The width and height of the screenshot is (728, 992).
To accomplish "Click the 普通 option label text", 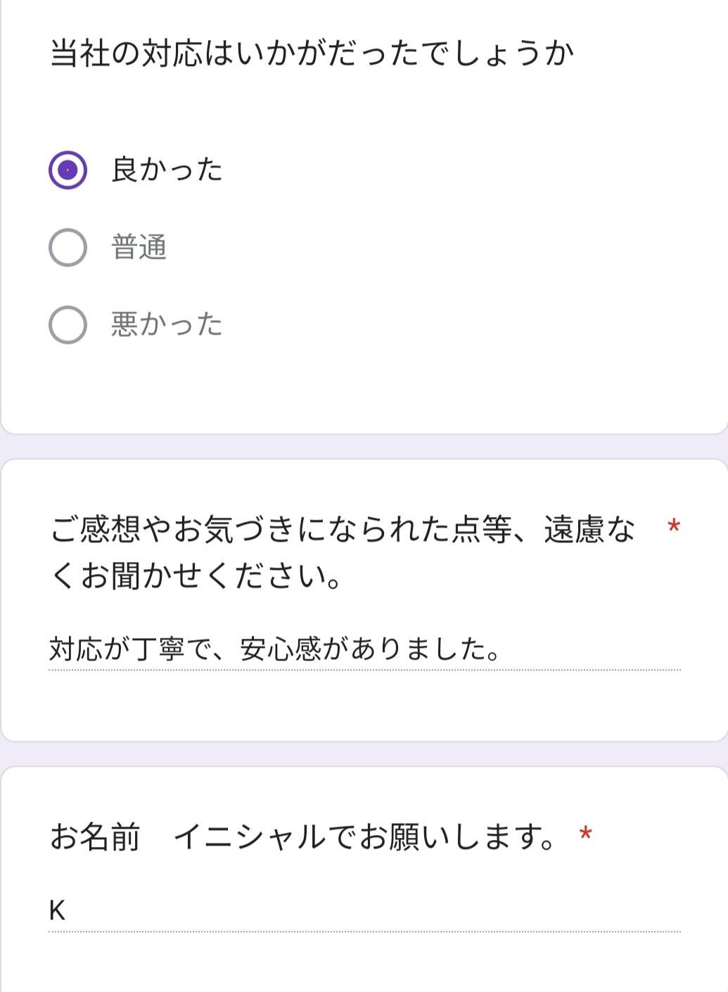I will pyautogui.click(x=139, y=248).
